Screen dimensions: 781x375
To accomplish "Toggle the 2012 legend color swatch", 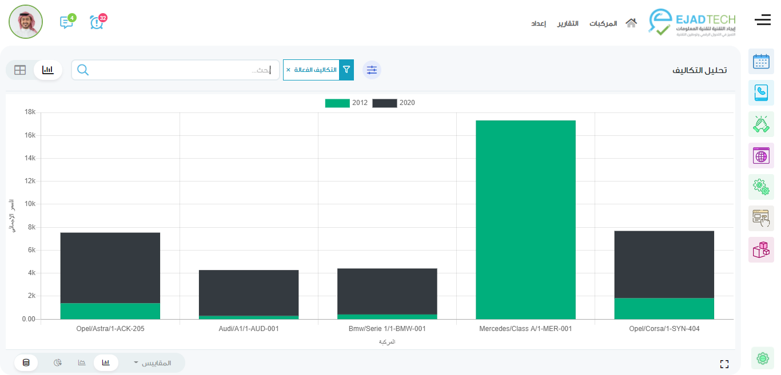I will 337,103.
